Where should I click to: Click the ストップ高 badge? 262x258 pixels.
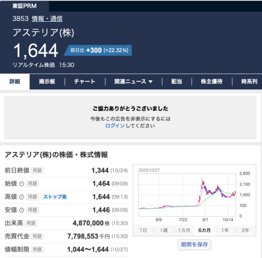(55, 197)
